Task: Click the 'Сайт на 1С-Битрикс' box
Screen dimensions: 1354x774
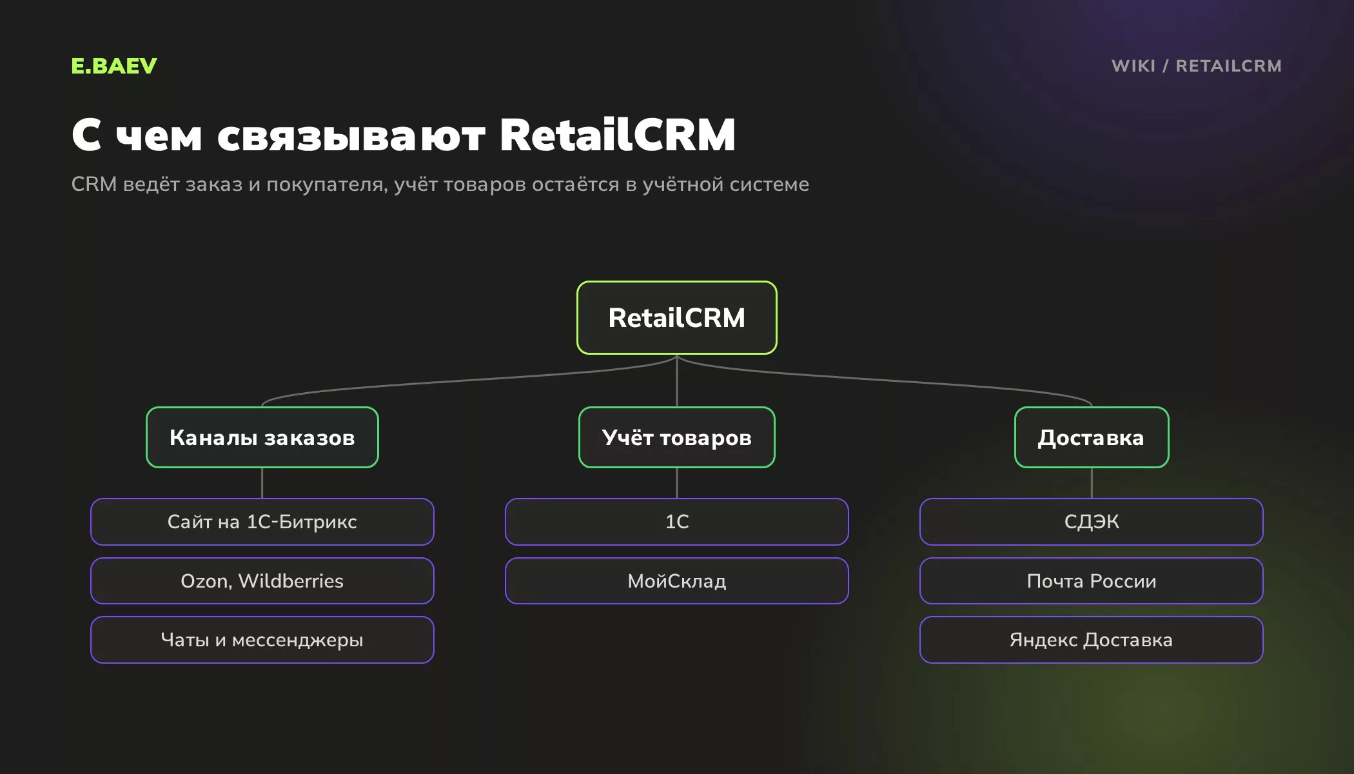Action: tap(262, 522)
